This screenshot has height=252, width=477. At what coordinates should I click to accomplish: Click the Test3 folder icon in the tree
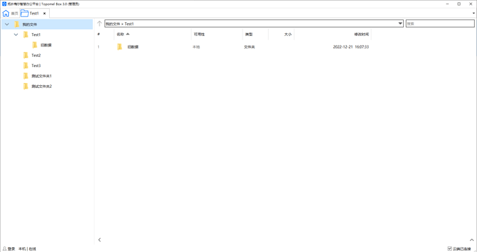[x=26, y=66]
